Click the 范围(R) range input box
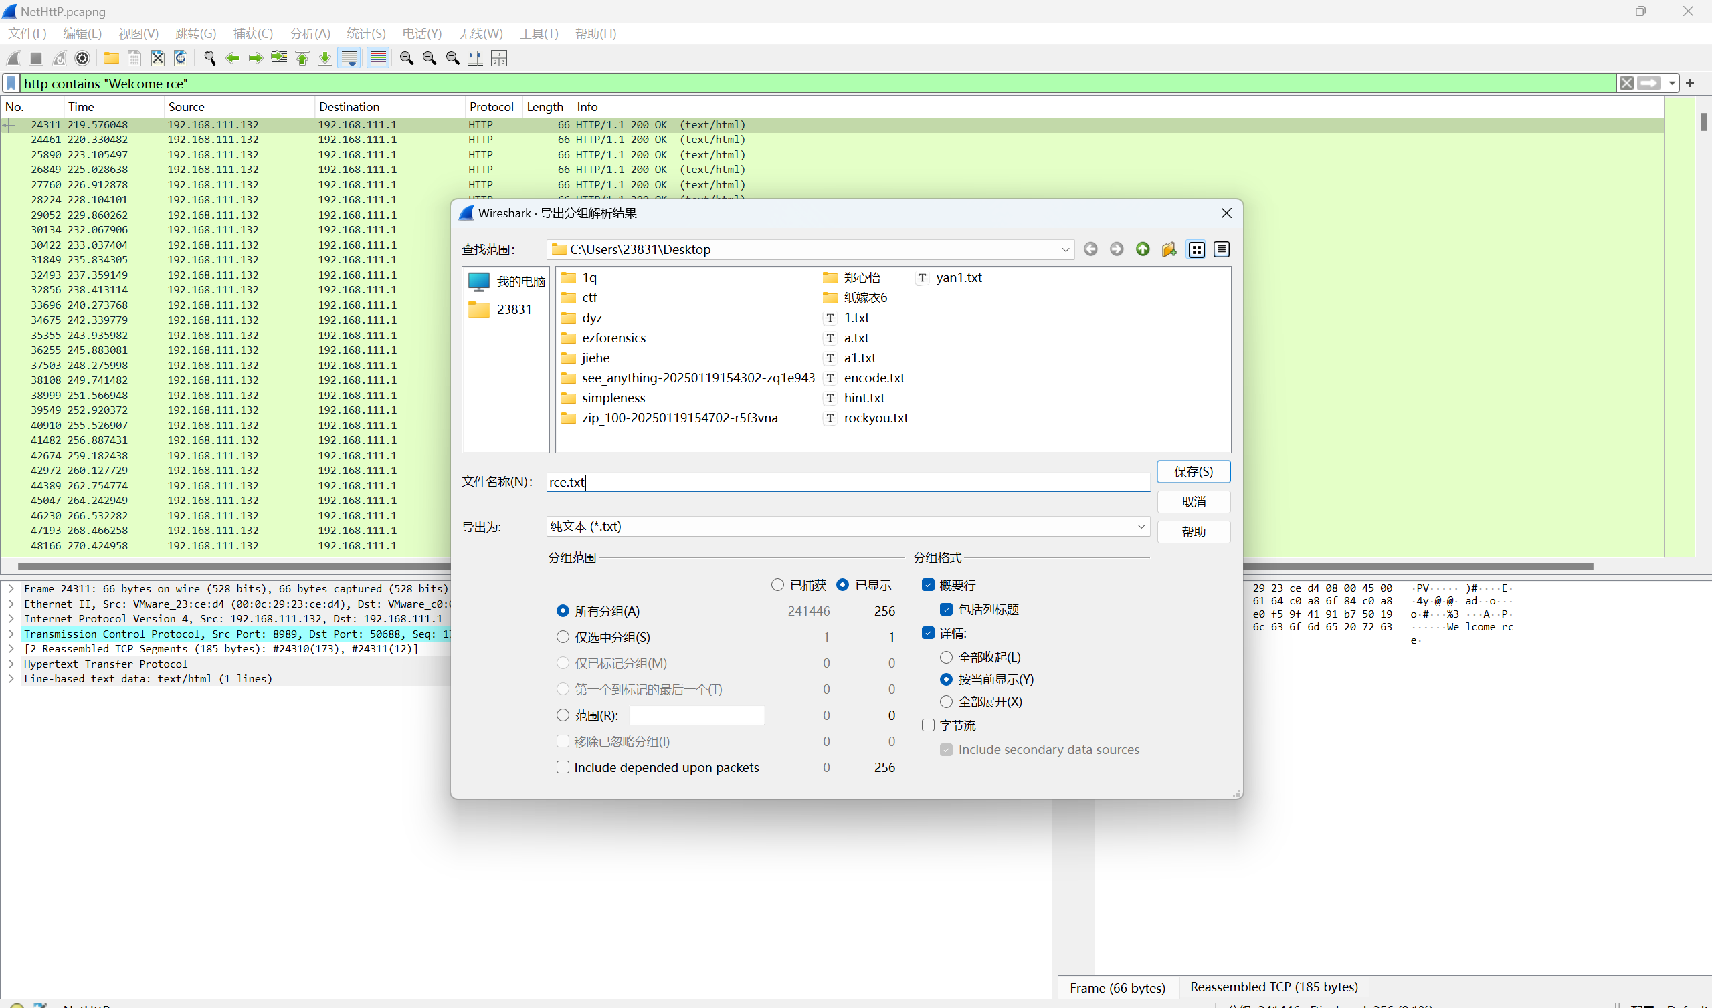 (696, 715)
